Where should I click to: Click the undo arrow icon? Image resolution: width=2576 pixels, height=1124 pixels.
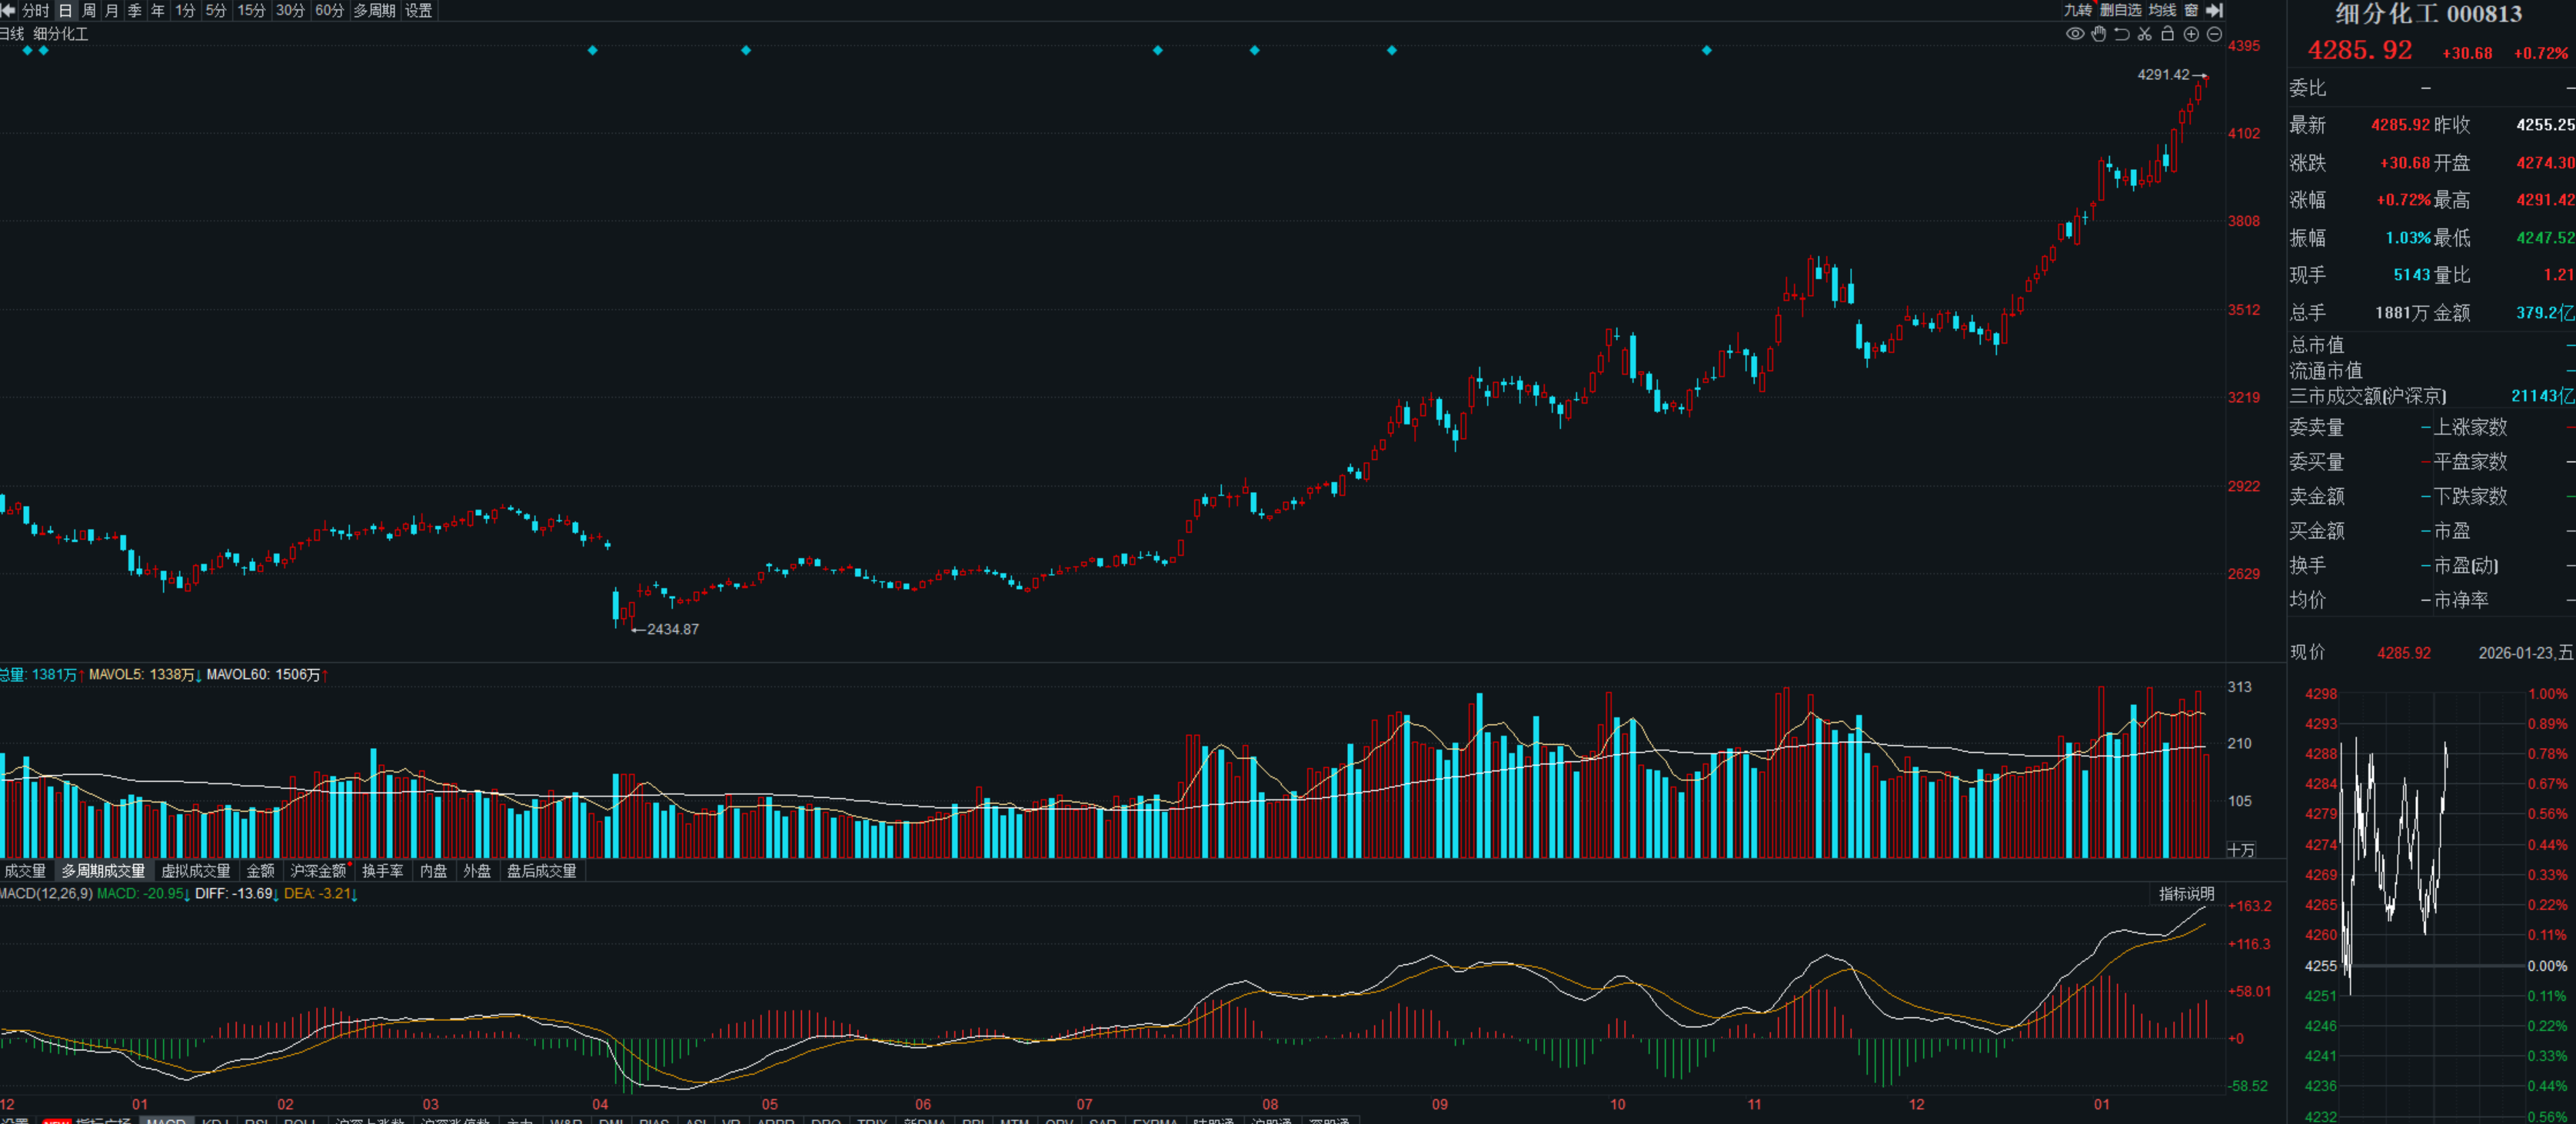2122,34
